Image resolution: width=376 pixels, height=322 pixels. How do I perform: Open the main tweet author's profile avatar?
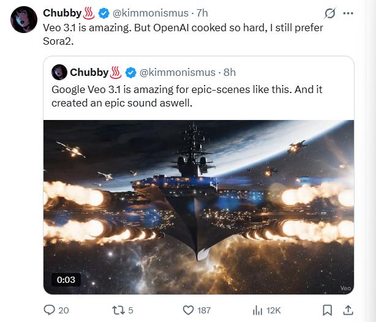[23, 20]
